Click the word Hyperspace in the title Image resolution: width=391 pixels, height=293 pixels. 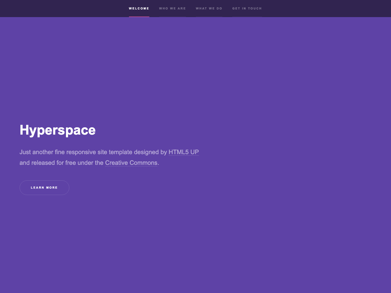coord(57,129)
